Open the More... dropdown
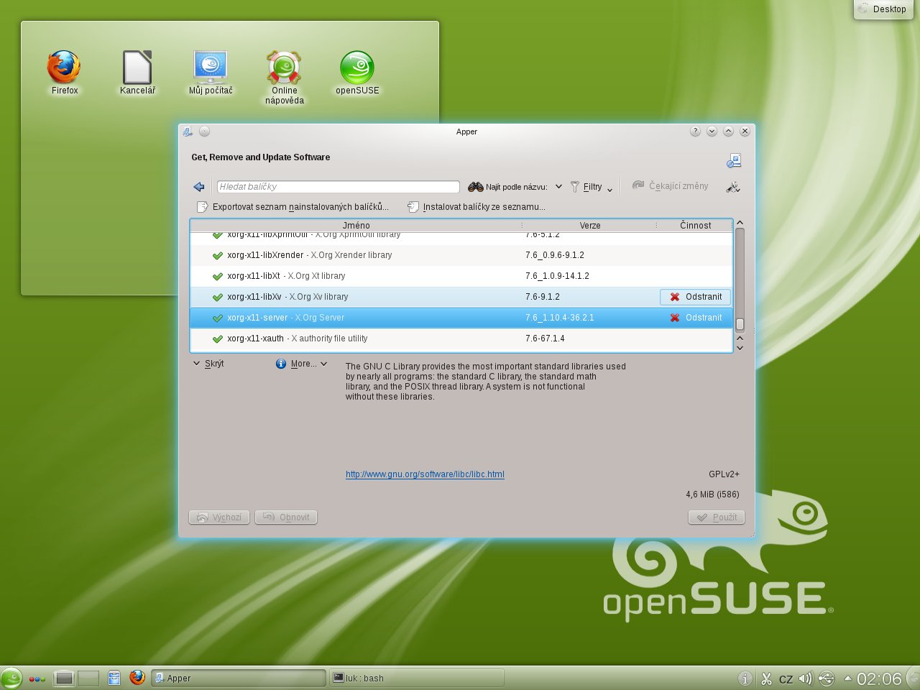This screenshot has width=920, height=690. tap(302, 364)
